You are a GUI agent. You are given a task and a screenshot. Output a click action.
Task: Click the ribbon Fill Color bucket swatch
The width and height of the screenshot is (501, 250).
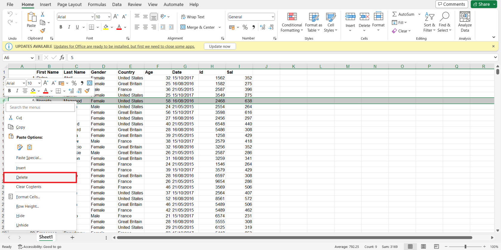point(106,27)
